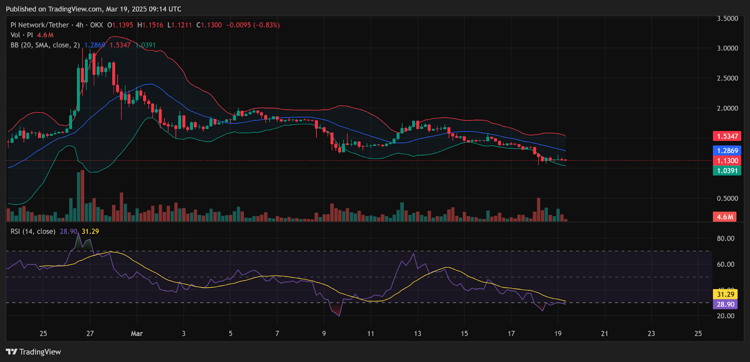Click the TradingView logo at bottom left
This screenshot has height=362, width=750.
click(33, 352)
